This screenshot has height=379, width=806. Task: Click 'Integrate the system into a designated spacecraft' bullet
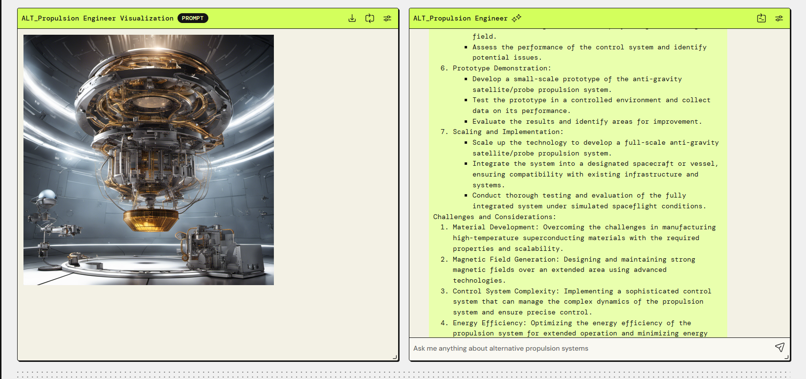pyautogui.click(x=595, y=174)
